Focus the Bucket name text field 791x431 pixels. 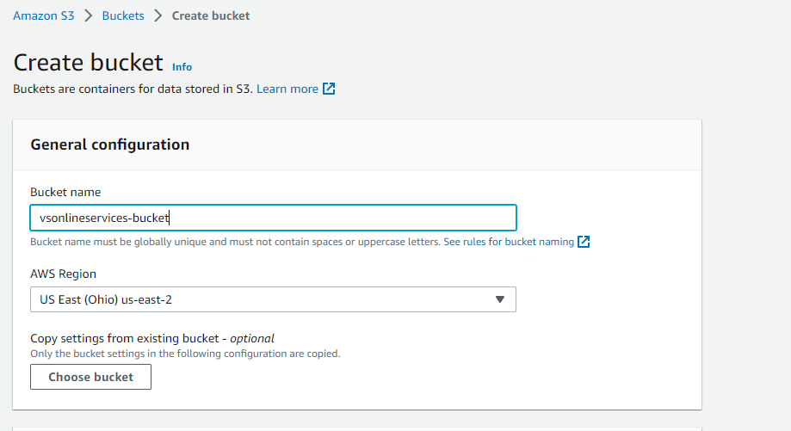273,218
